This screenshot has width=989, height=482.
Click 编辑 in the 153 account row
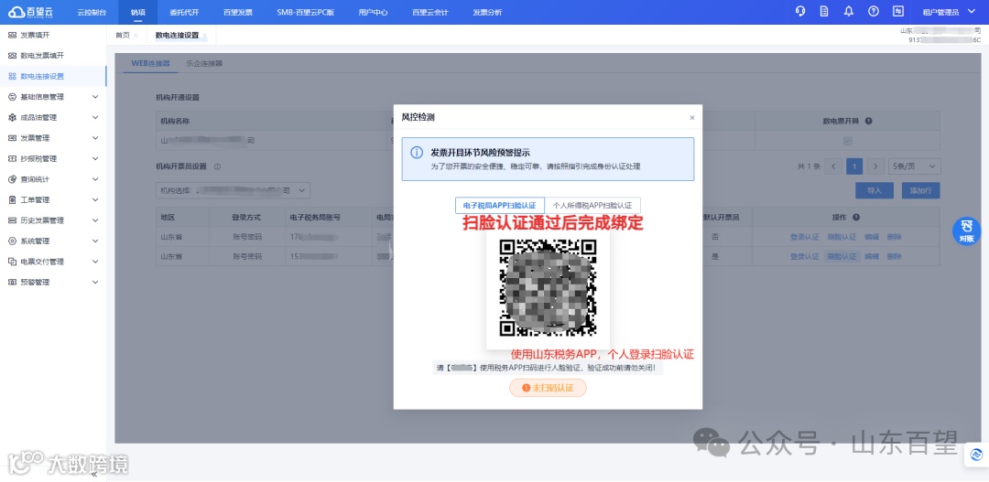[x=872, y=256]
